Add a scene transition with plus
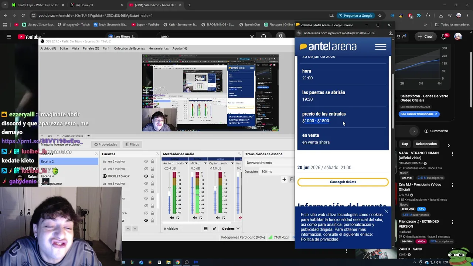 pos(284,180)
